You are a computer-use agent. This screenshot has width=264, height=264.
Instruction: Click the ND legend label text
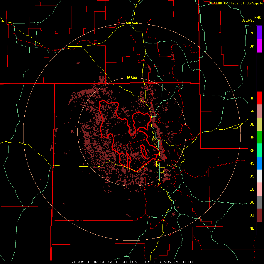click(x=252, y=229)
